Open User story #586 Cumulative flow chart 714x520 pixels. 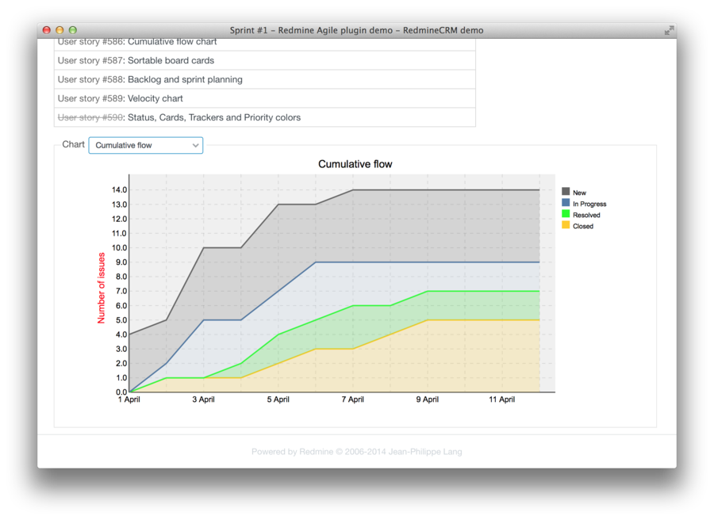pos(90,42)
